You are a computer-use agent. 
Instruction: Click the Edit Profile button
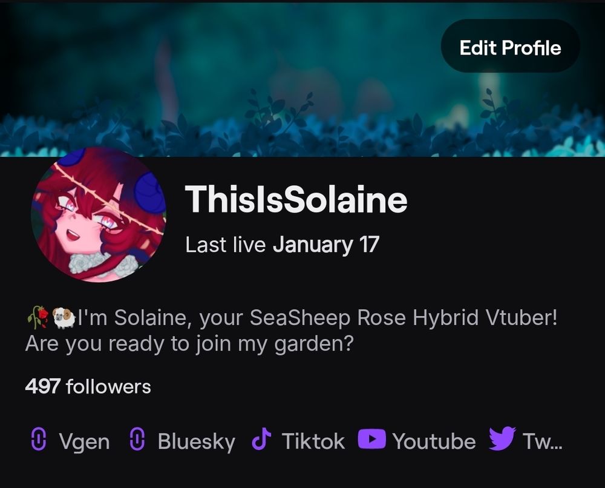pos(510,46)
